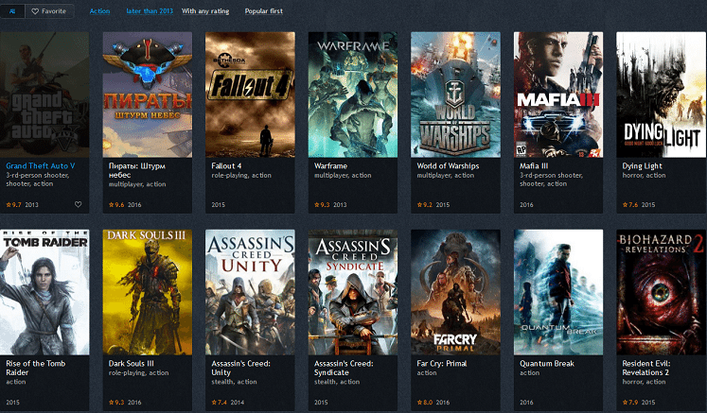Open the 'Warframe' title link
The image size is (707, 413).
coord(330,165)
